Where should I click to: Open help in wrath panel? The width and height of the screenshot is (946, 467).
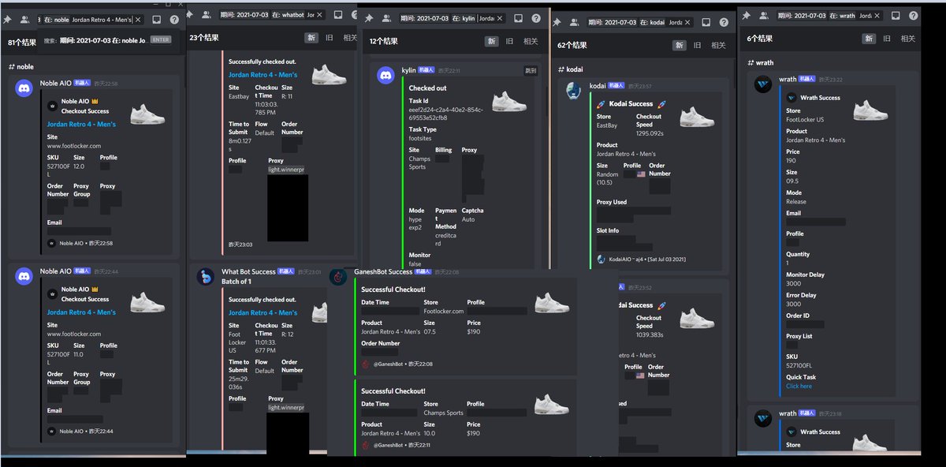(914, 16)
